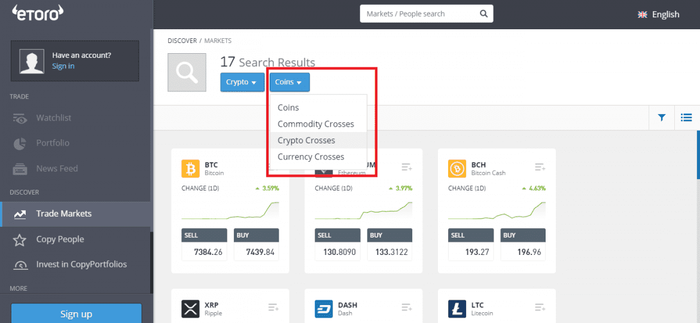Screen dimensions: 700x323
Task: Click Ethereum SELL price 130.8090
Action: pyautogui.click(x=337, y=253)
